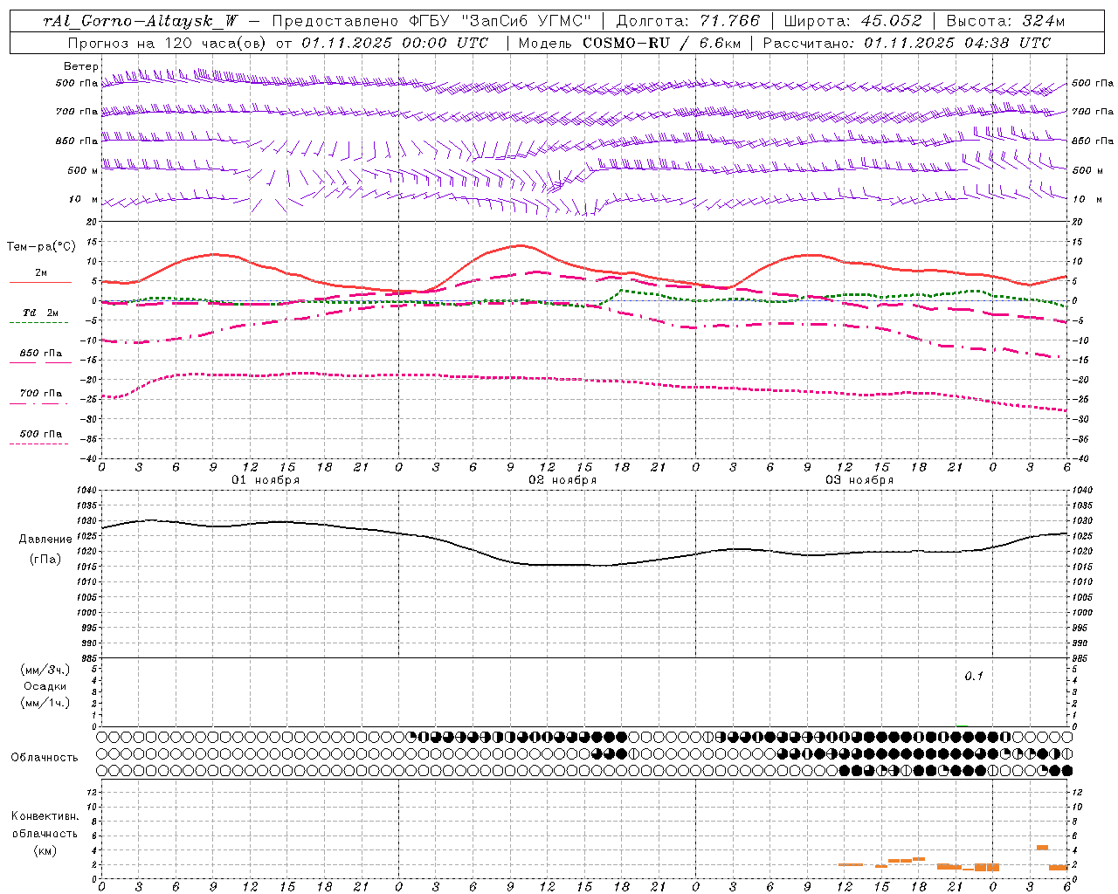Click the Облачность cloud cover label

[45, 758]
